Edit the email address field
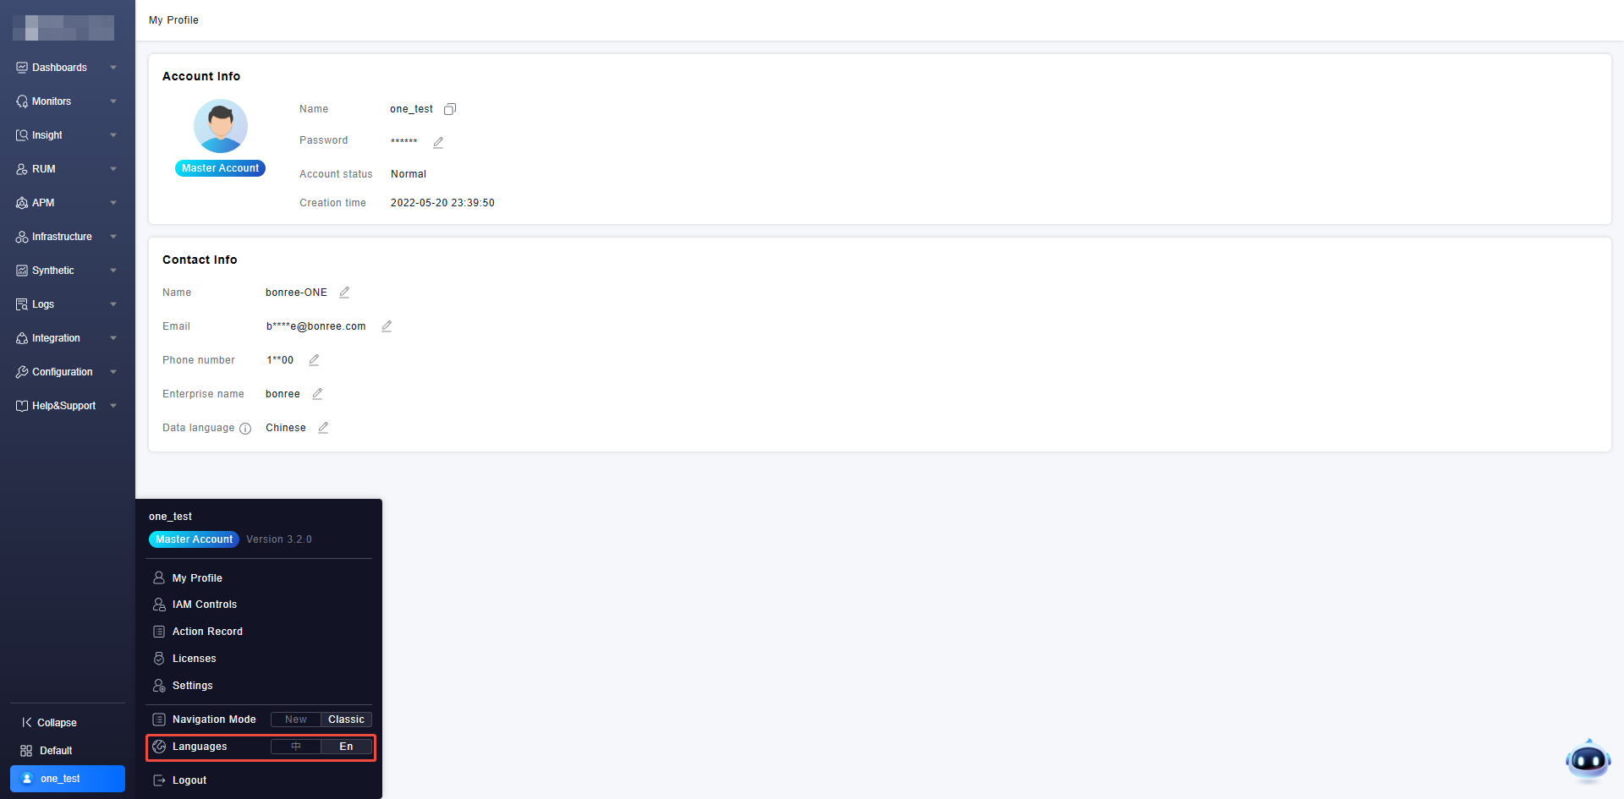 [x=387, y=326]
